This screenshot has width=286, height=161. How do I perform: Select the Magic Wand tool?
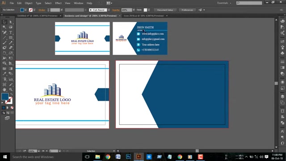[x=4, y=27]
